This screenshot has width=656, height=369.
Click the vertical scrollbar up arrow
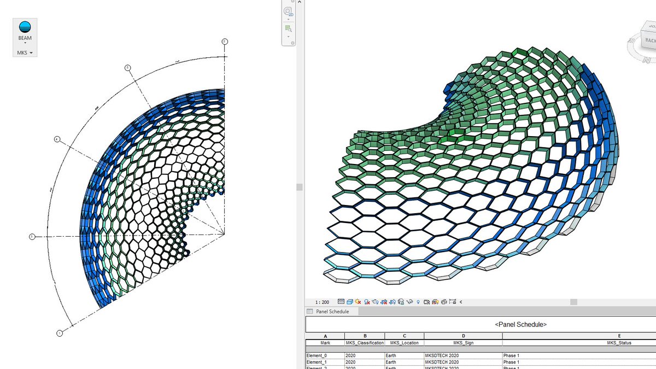tap(300, 2)
